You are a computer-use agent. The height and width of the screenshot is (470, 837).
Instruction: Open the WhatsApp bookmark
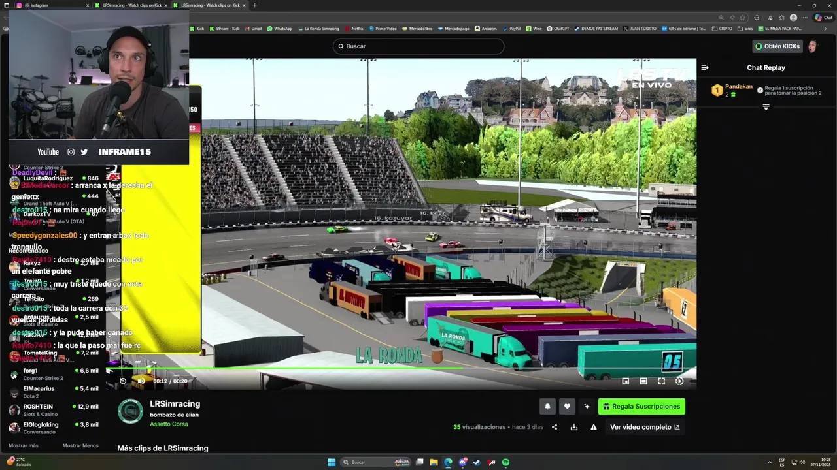click(x=279, y=29)
